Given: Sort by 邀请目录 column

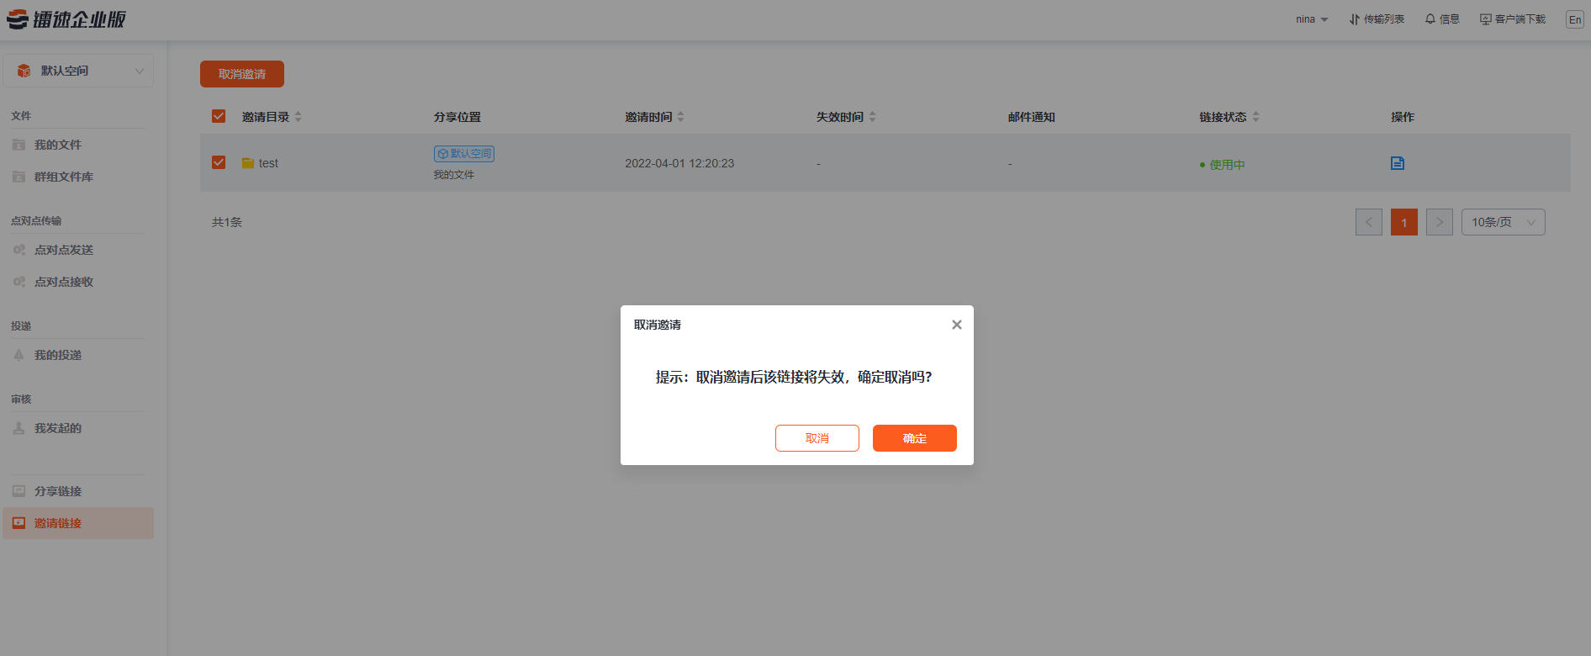Looking at the screenshot, I should click(x=298, y=117).
